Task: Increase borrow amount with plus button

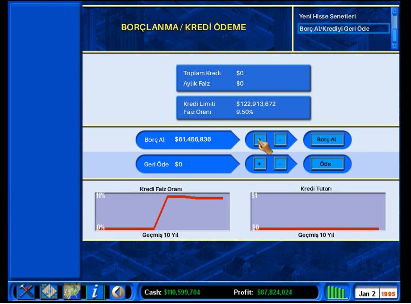Action: [259, 139]
